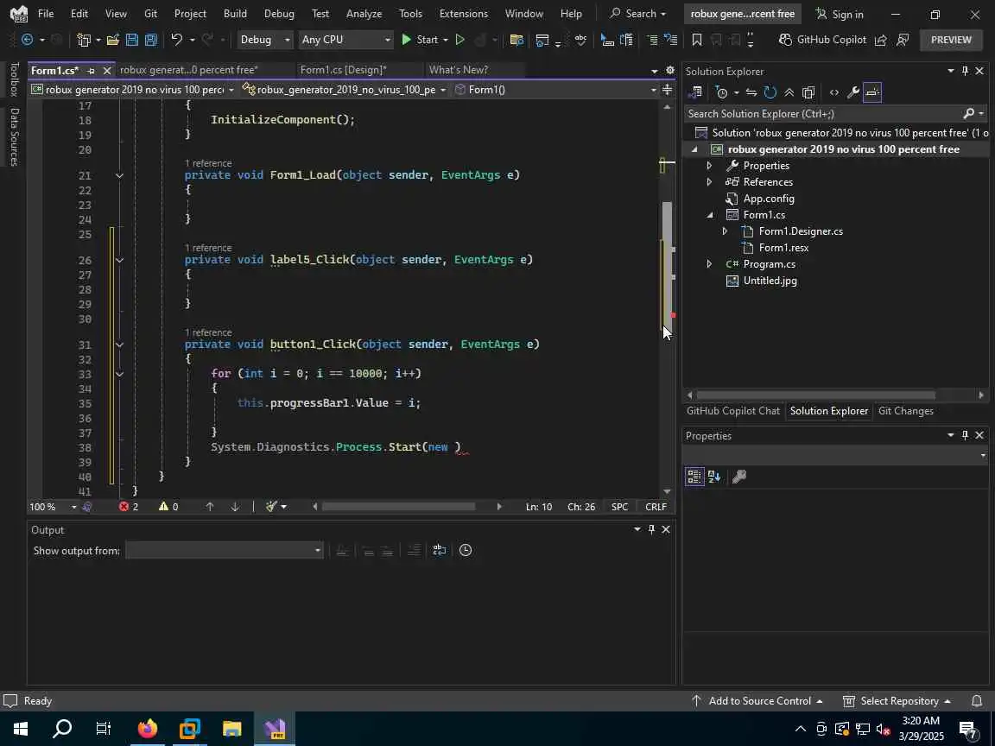The height and width of the screenshot is (746, 995).
Task: Switch to the Git Changes tab
Action: (905, 410)
